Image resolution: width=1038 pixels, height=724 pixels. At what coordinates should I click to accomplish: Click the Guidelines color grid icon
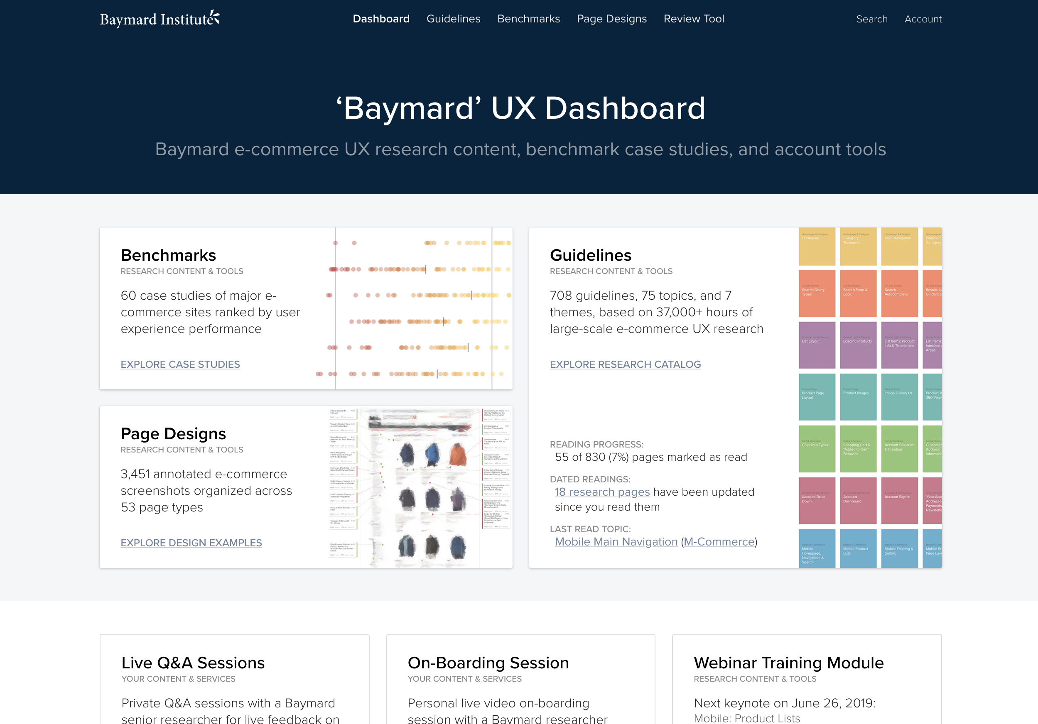tap(868, 394)
